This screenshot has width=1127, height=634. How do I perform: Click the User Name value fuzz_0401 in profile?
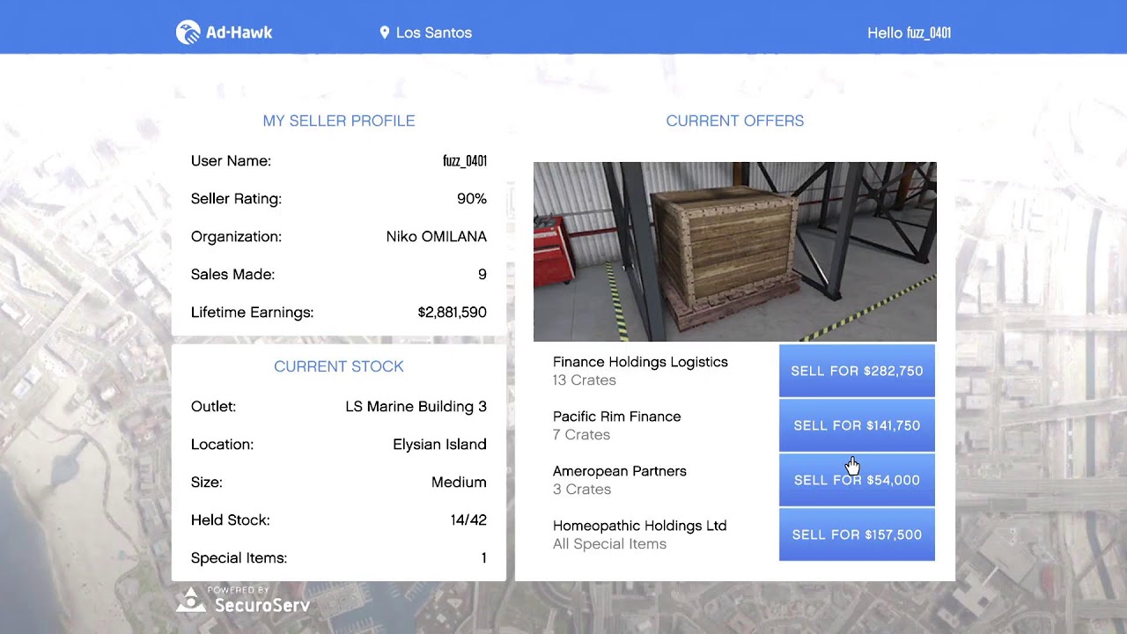(465, 161)
